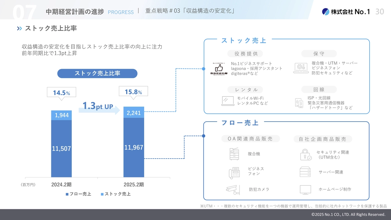Click the サーバー関連 label
The height and width of the screenshot is (220, 391).
coord(331,172)
